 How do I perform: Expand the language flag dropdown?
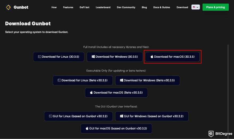coord(196,7)
